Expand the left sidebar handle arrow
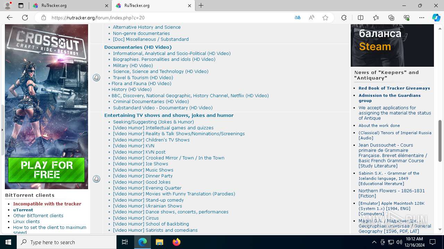This screenshot has height=249, width=444. coord(2,130)
